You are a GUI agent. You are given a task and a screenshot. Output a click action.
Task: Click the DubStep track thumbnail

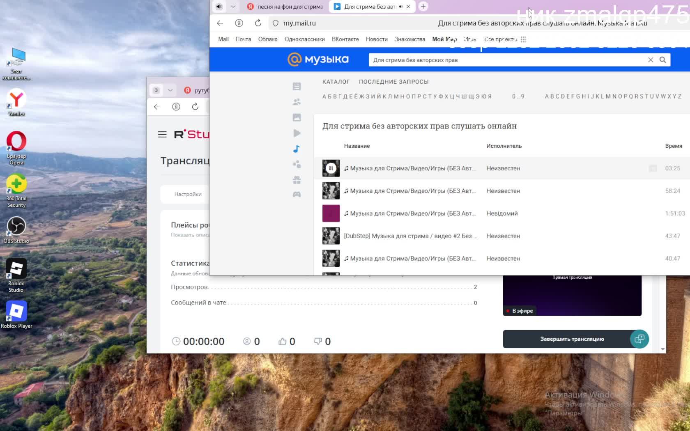331,236
